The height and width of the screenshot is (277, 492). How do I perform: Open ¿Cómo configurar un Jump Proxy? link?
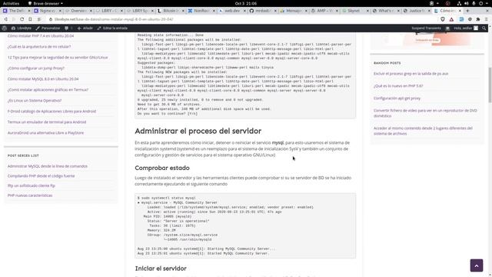click(36, 68)
